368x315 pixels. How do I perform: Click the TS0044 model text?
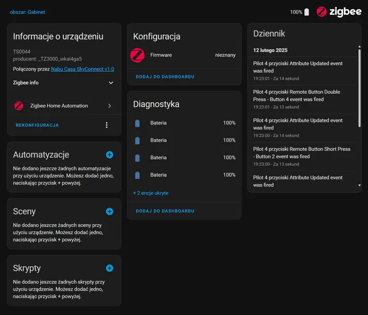[22, 52]
